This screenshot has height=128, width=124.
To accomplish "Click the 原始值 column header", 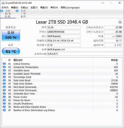I will [x=114, y=60].
